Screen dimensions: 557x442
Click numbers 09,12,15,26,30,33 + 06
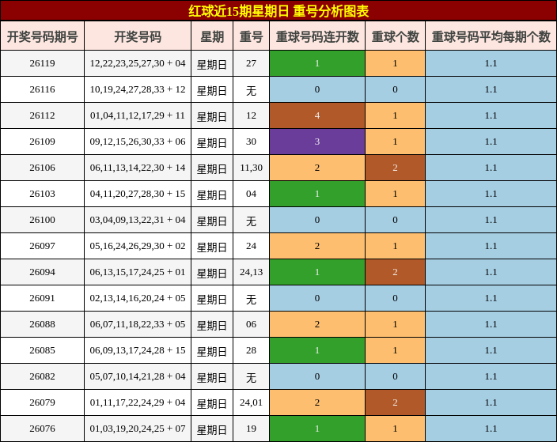pyautogui.click(x=138, y=142)
